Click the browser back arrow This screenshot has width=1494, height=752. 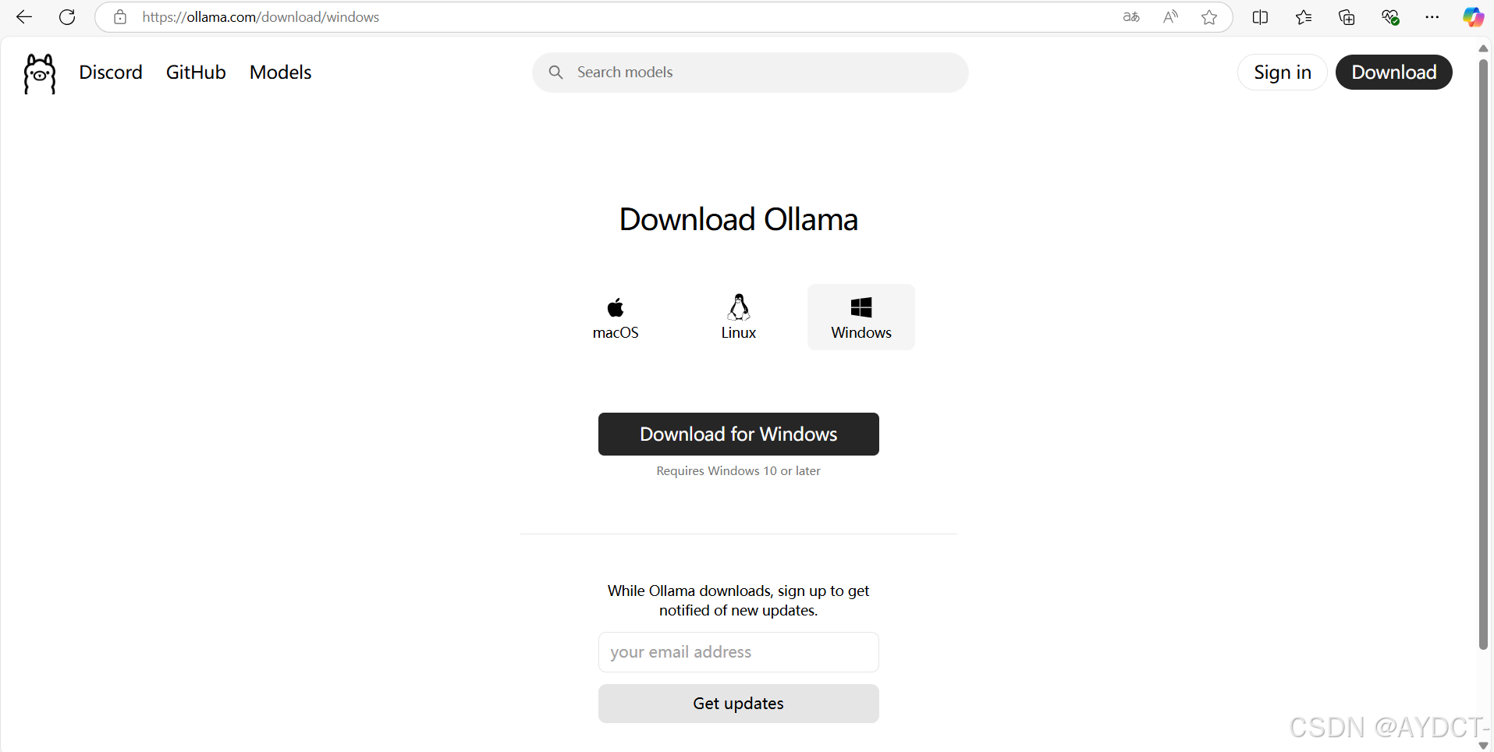(24, 17)
